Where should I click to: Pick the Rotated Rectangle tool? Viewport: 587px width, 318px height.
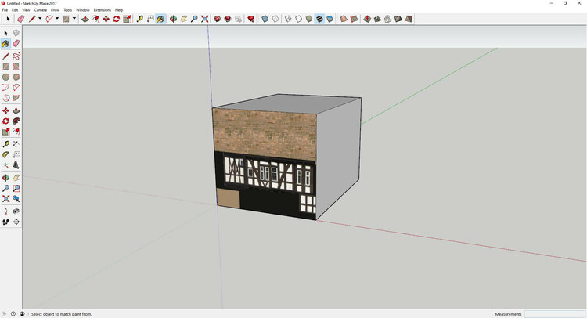point(16,67)
